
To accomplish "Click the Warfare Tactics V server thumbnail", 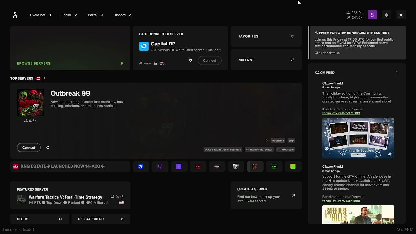I will [21, 200].
